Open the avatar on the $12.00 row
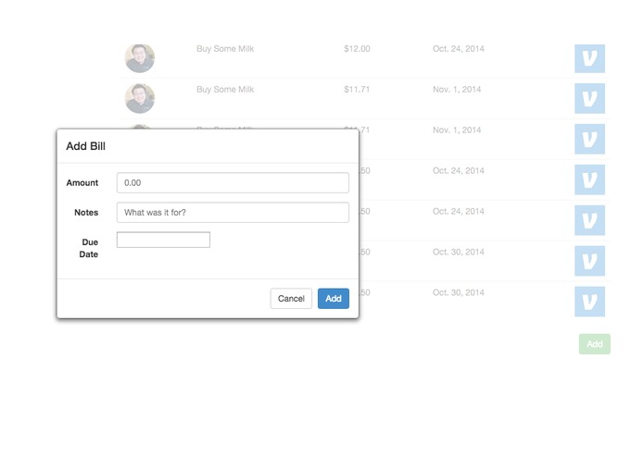The width and height of the screenshot is (644, 457). point(140,58)
